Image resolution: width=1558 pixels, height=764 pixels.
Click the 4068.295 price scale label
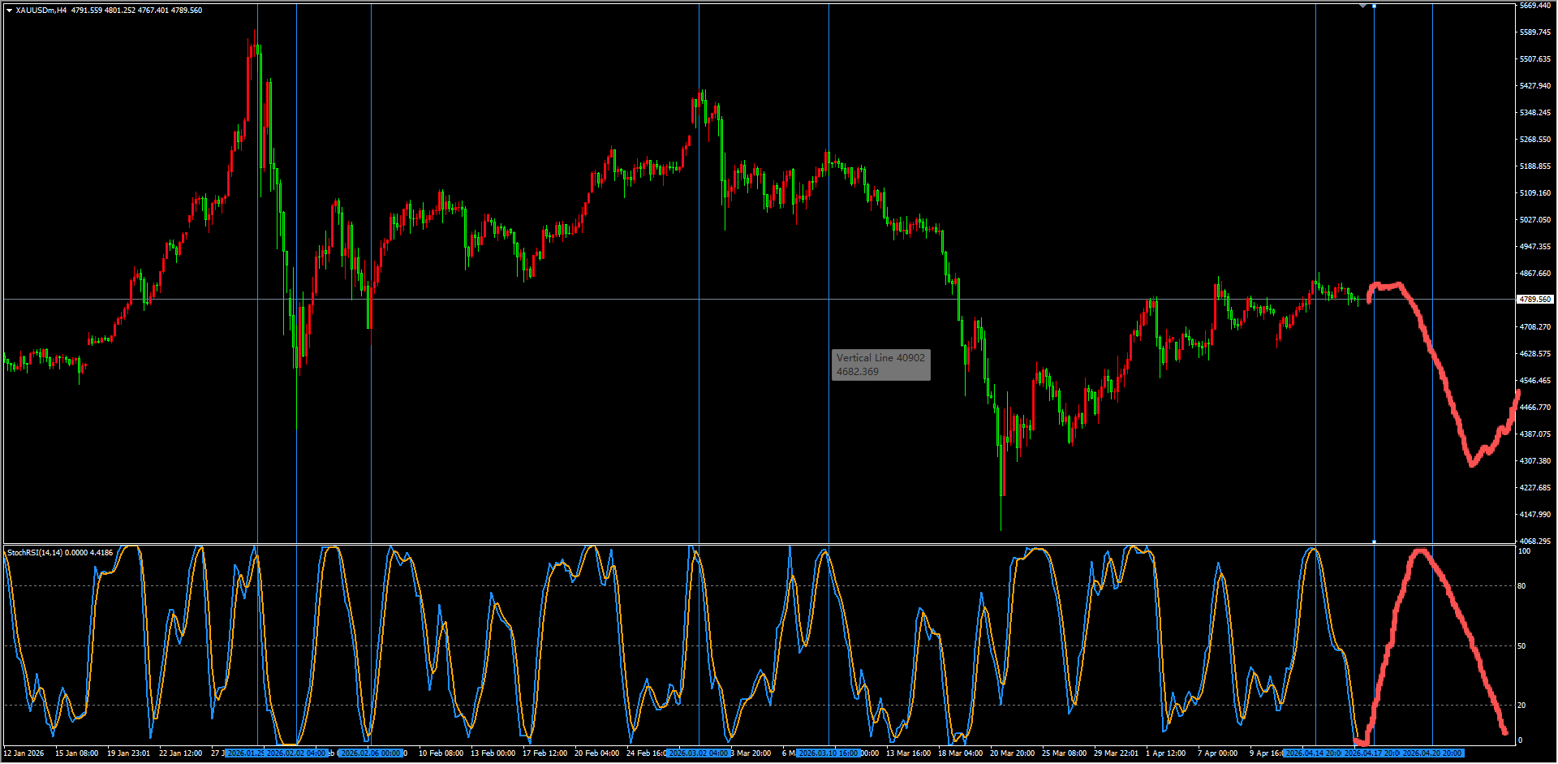click(x=1535, y=542)
